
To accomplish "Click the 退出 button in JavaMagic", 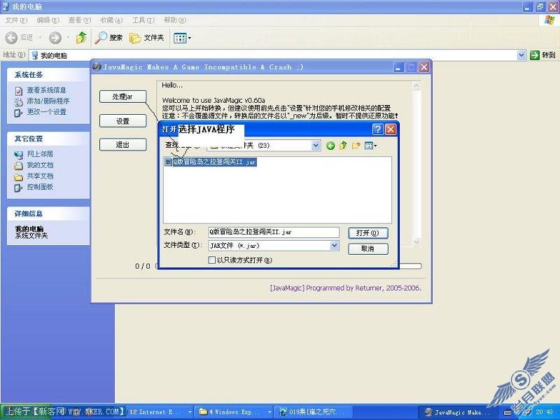I will (x=123, y=145).
